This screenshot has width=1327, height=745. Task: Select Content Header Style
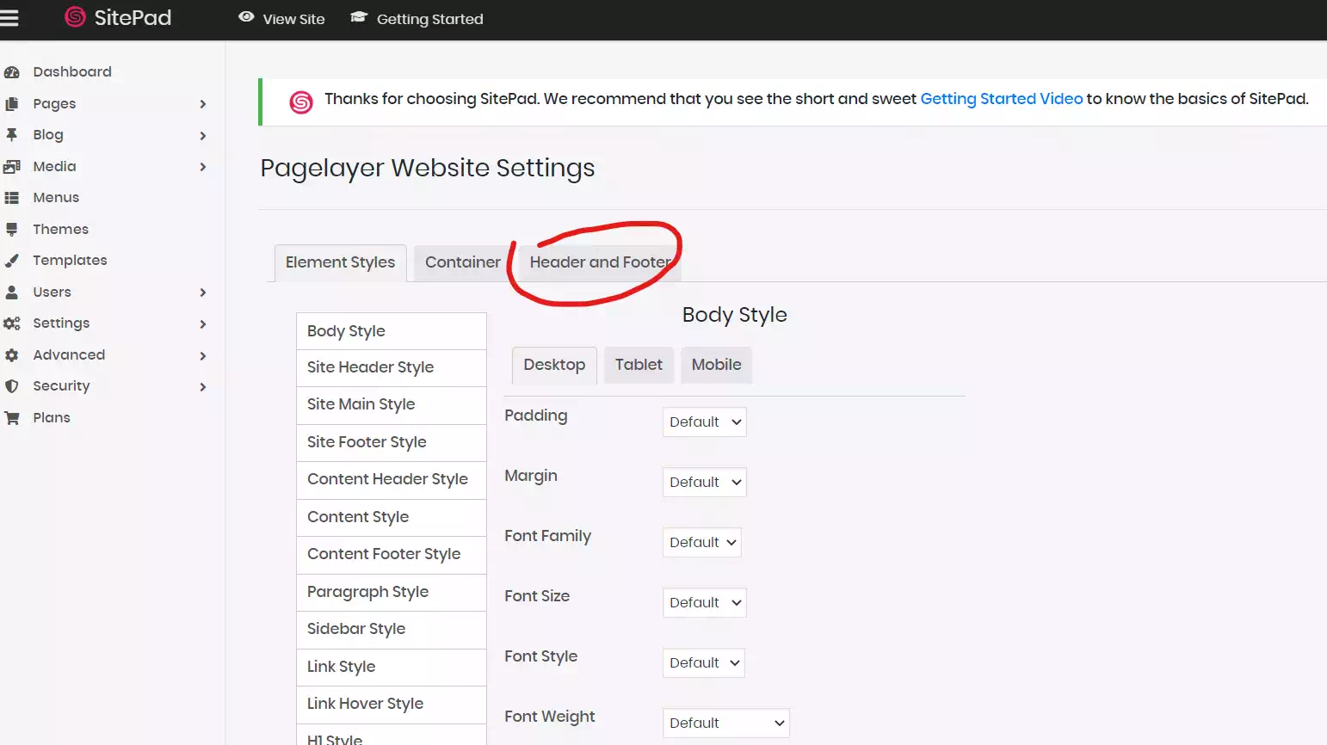click(x=392, y=480)
